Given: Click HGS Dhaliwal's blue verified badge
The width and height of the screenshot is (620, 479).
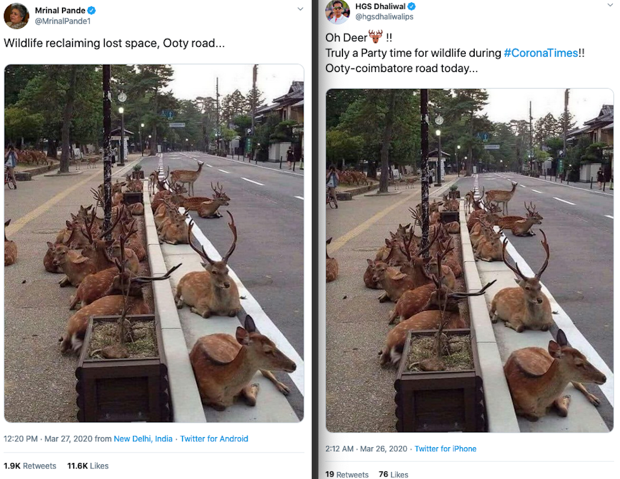Looking at the screenshot, I should click(x=411, y=6).
